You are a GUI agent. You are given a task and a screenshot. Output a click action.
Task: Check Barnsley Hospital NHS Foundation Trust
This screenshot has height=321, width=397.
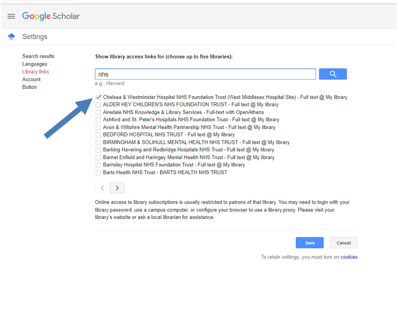tap(98, 165)
